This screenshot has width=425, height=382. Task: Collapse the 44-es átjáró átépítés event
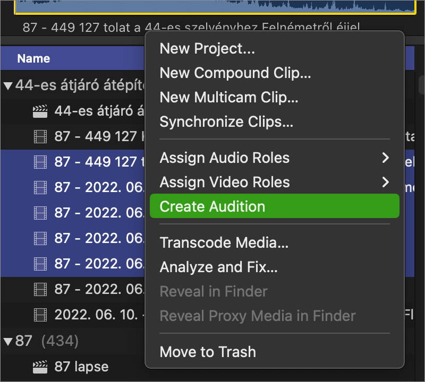coord(8,86)
